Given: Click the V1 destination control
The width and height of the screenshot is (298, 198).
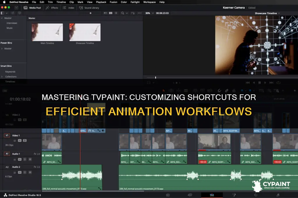Looking at the screenshot, I should [7, 135].
